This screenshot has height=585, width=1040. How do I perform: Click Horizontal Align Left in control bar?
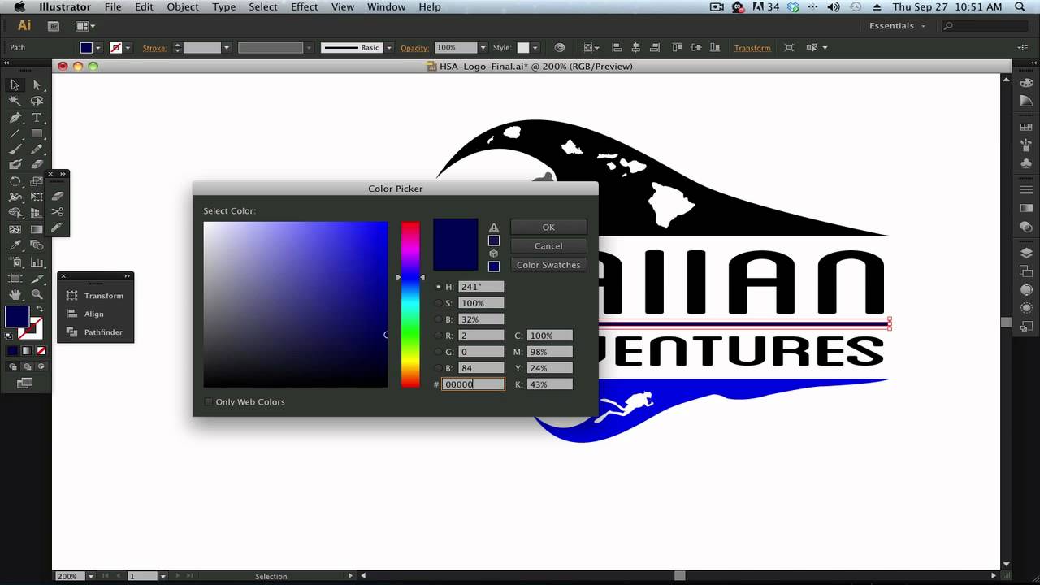coord(616,48)
